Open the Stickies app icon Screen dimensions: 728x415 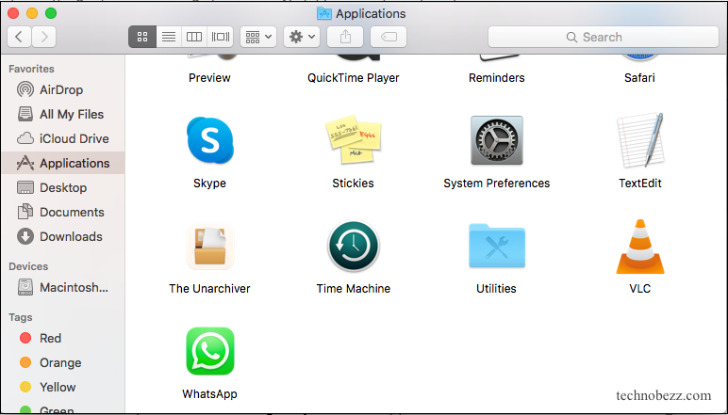pos(353,139)
